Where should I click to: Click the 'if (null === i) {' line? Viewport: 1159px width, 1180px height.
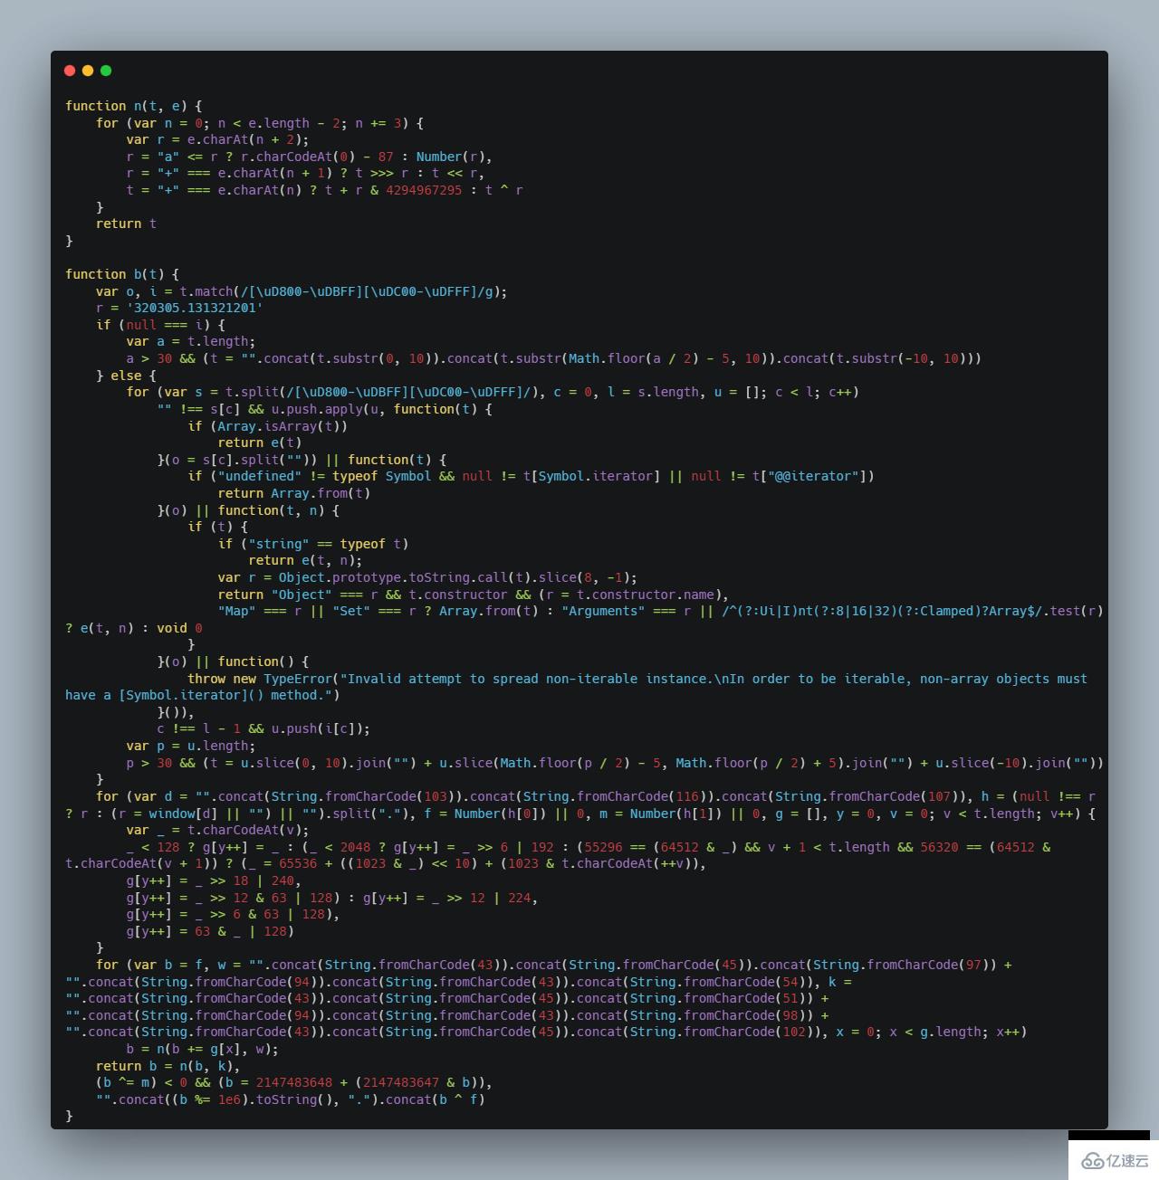(x=160, y=325)
